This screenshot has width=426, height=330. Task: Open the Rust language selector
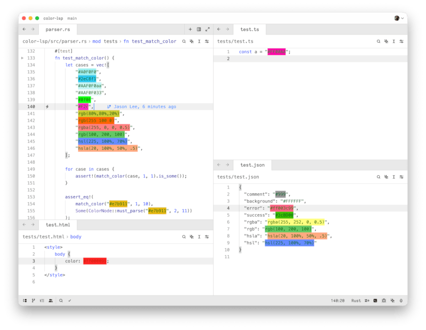coord(356,300)
